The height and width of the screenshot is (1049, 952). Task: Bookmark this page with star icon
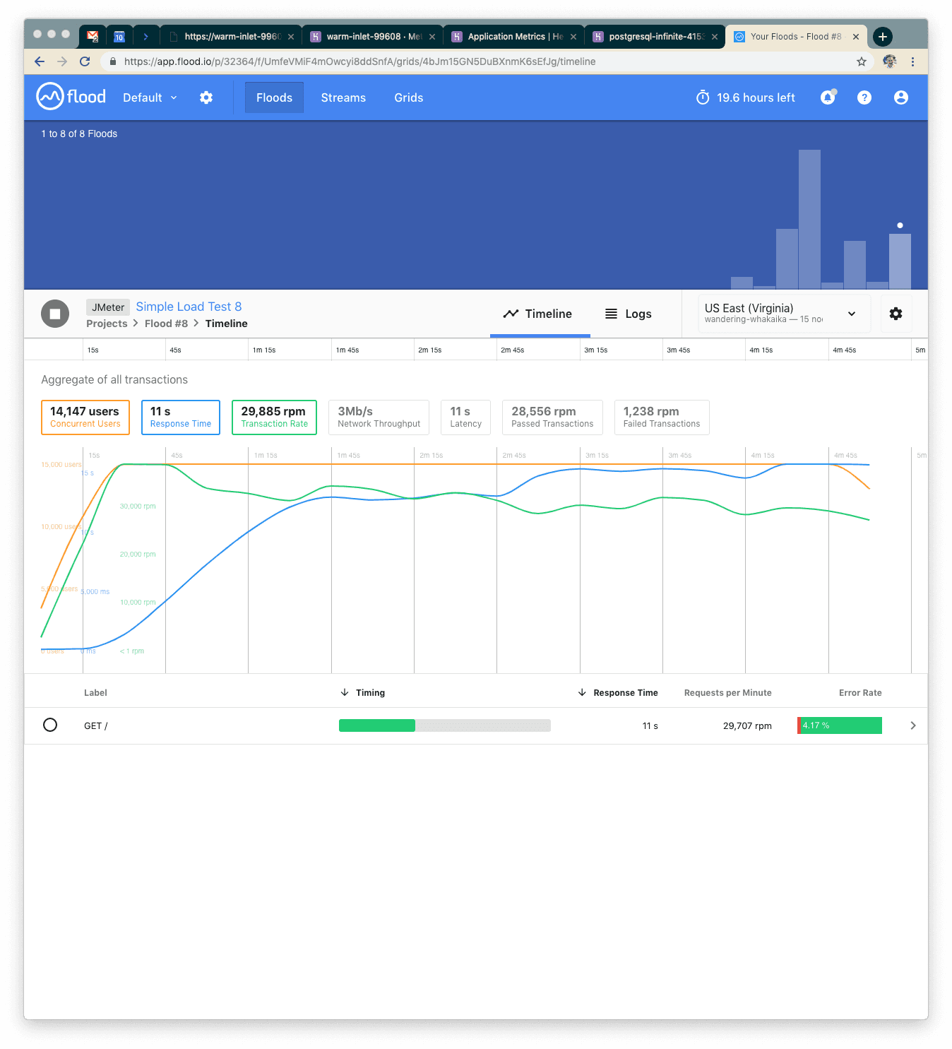click(x=862, y=61)
